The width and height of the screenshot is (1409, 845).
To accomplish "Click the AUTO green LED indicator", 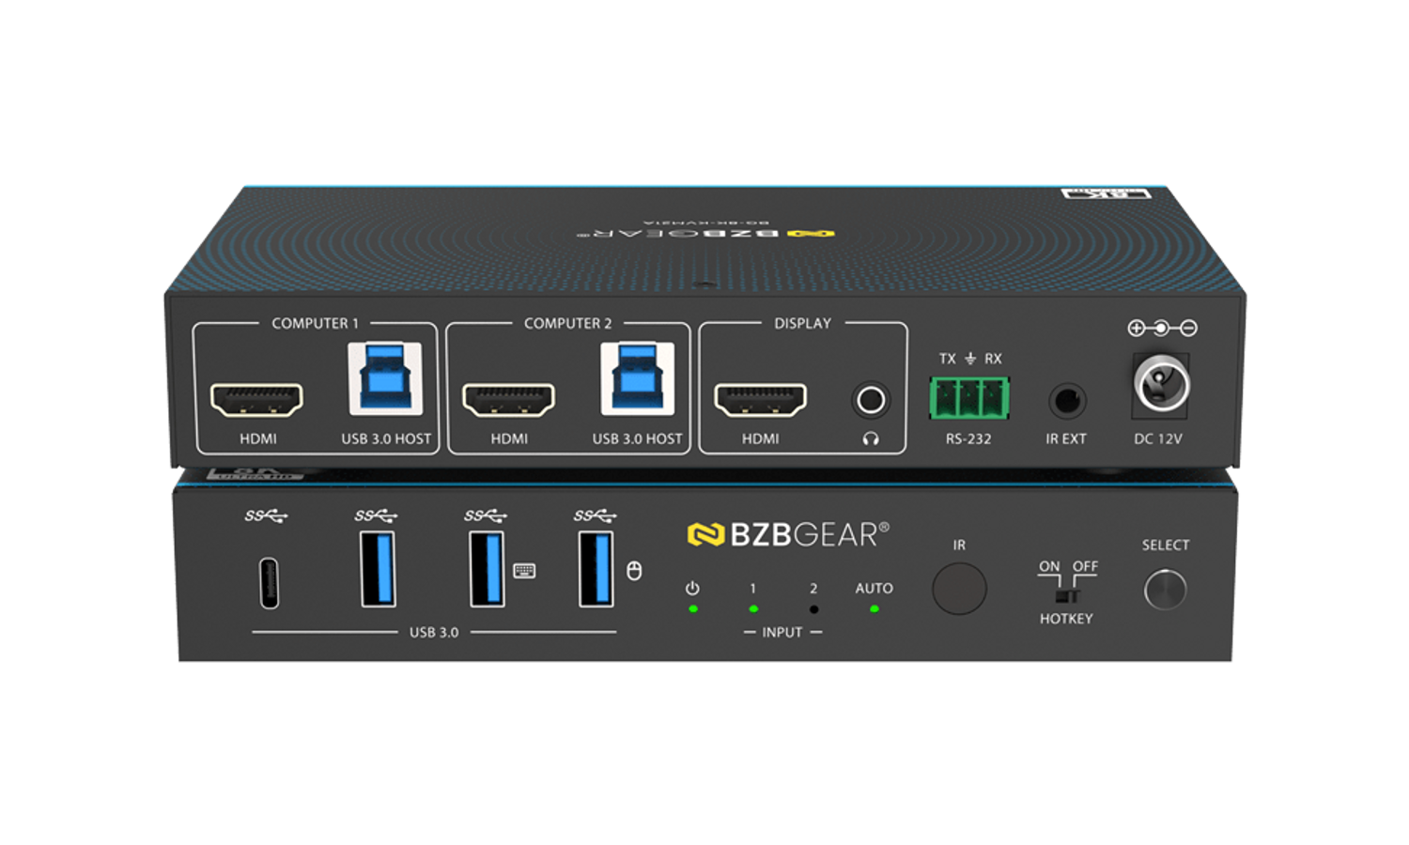I will [874, 608].
